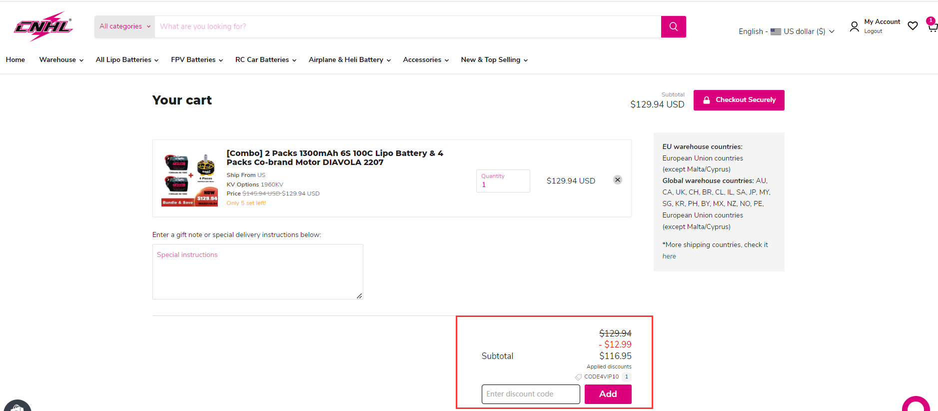Click the magnifier search button

pyautogui.click(x=673, y=26)
